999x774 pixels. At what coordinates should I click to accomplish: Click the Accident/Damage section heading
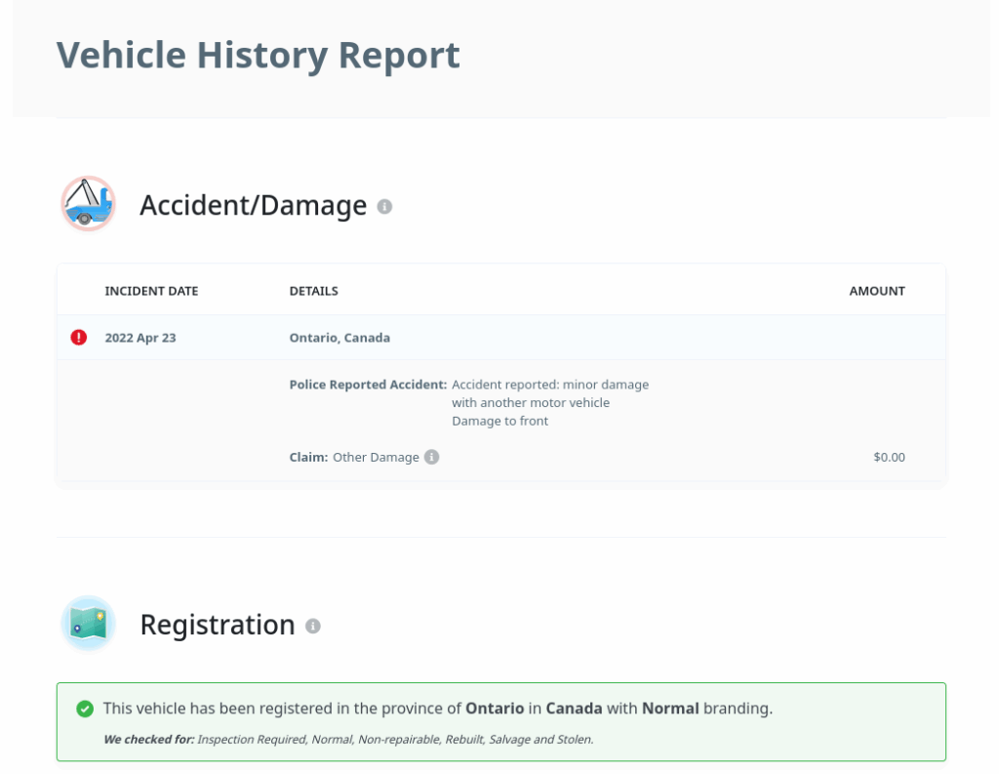pyautogui.click(x=253, y=206)
